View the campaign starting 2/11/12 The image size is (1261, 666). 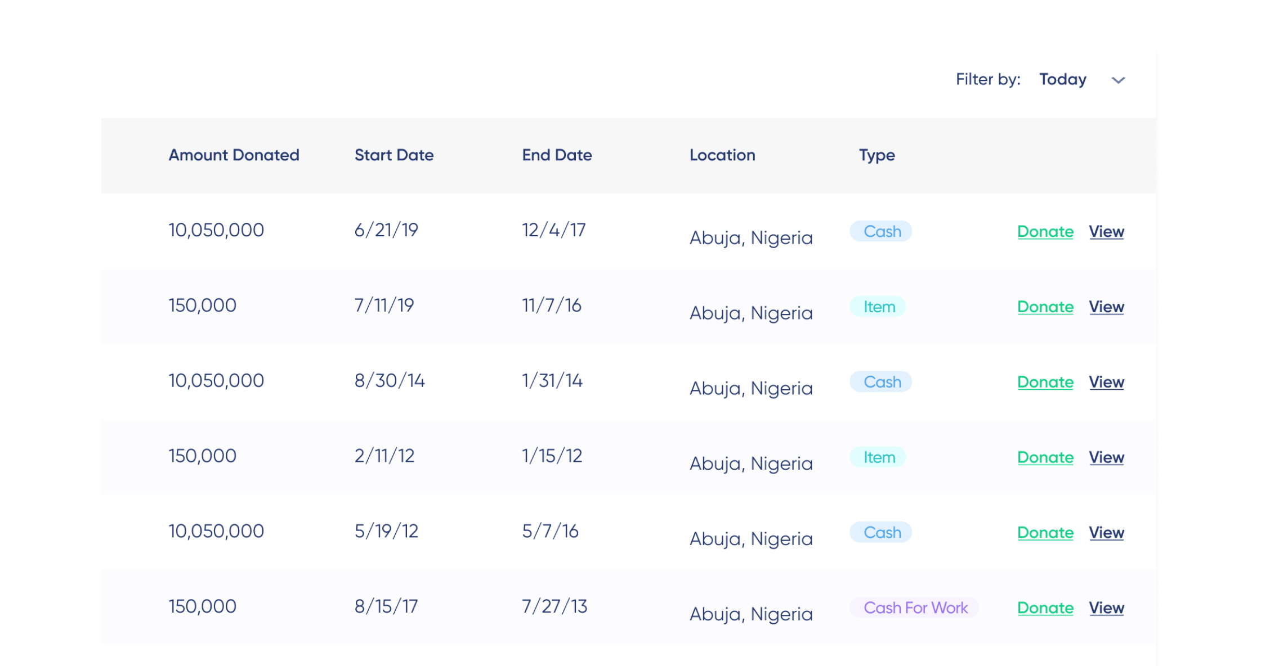(x=1106, y=458)
